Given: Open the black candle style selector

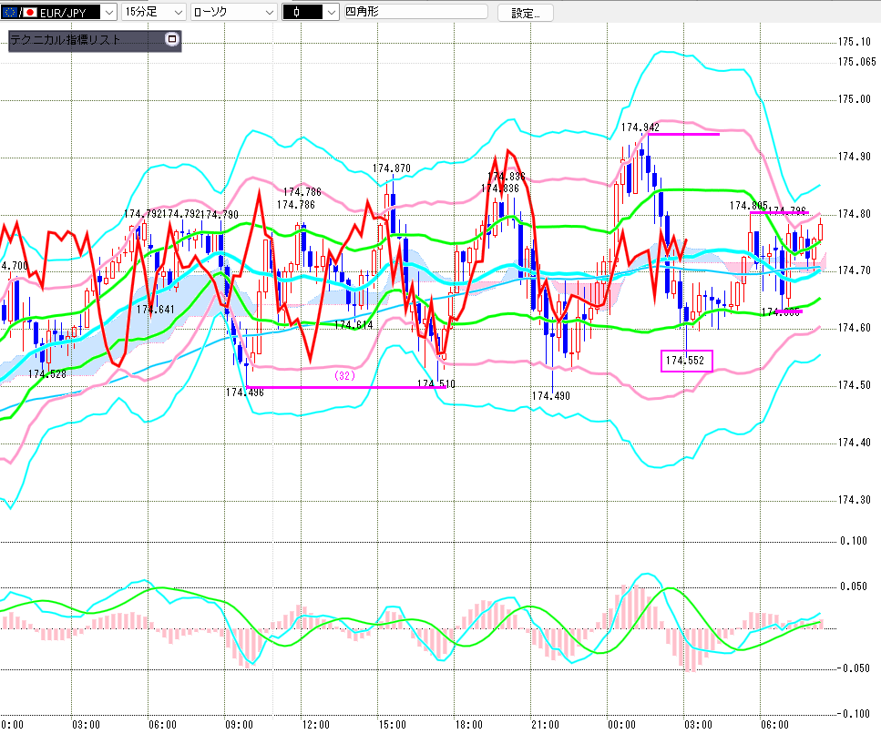Looking at the screenshot, I should coord(331,13).
